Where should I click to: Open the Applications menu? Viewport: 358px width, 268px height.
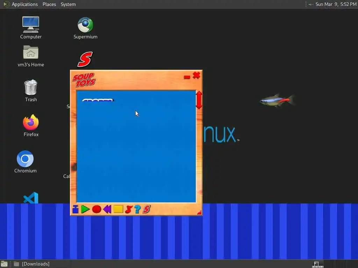[x=25, y=4]
